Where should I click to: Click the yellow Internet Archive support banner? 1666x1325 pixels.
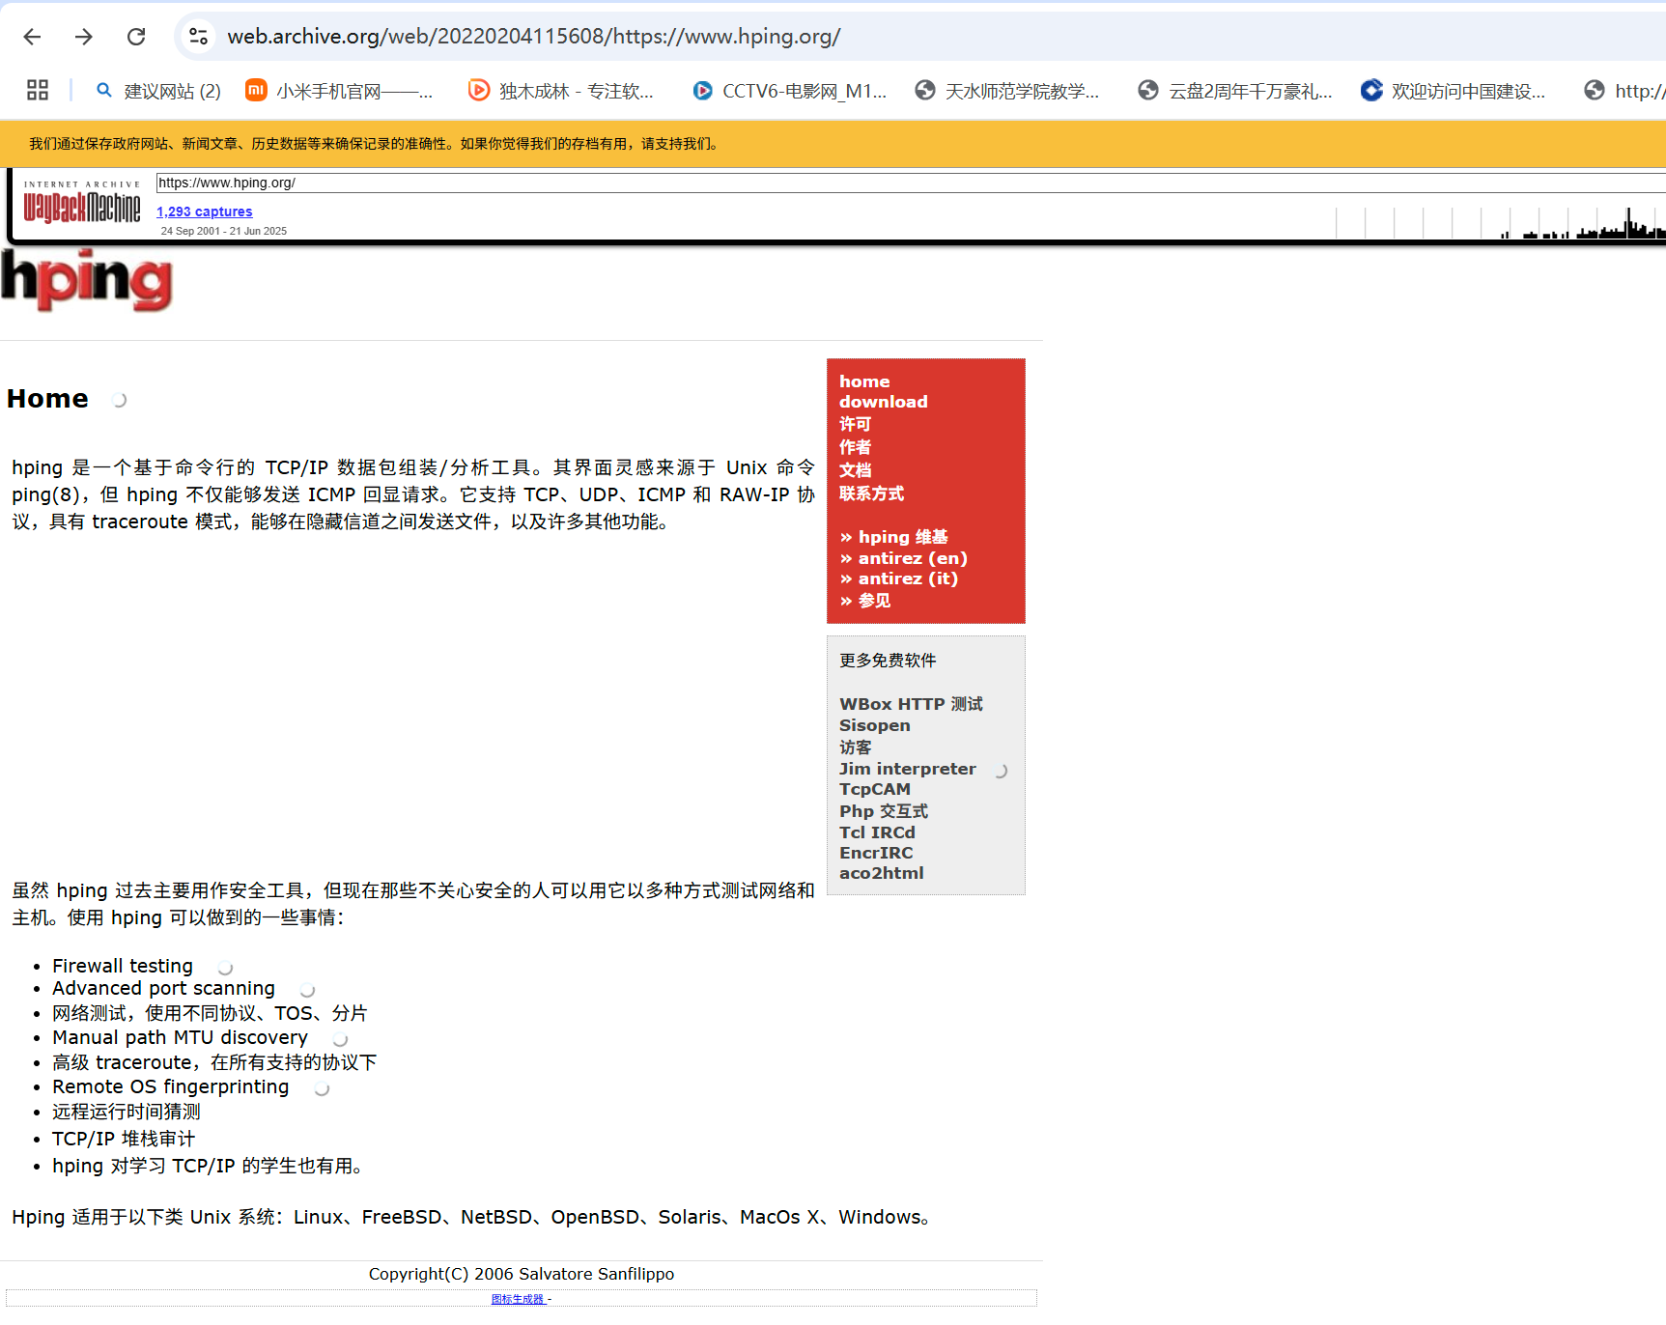coord(833,144)
